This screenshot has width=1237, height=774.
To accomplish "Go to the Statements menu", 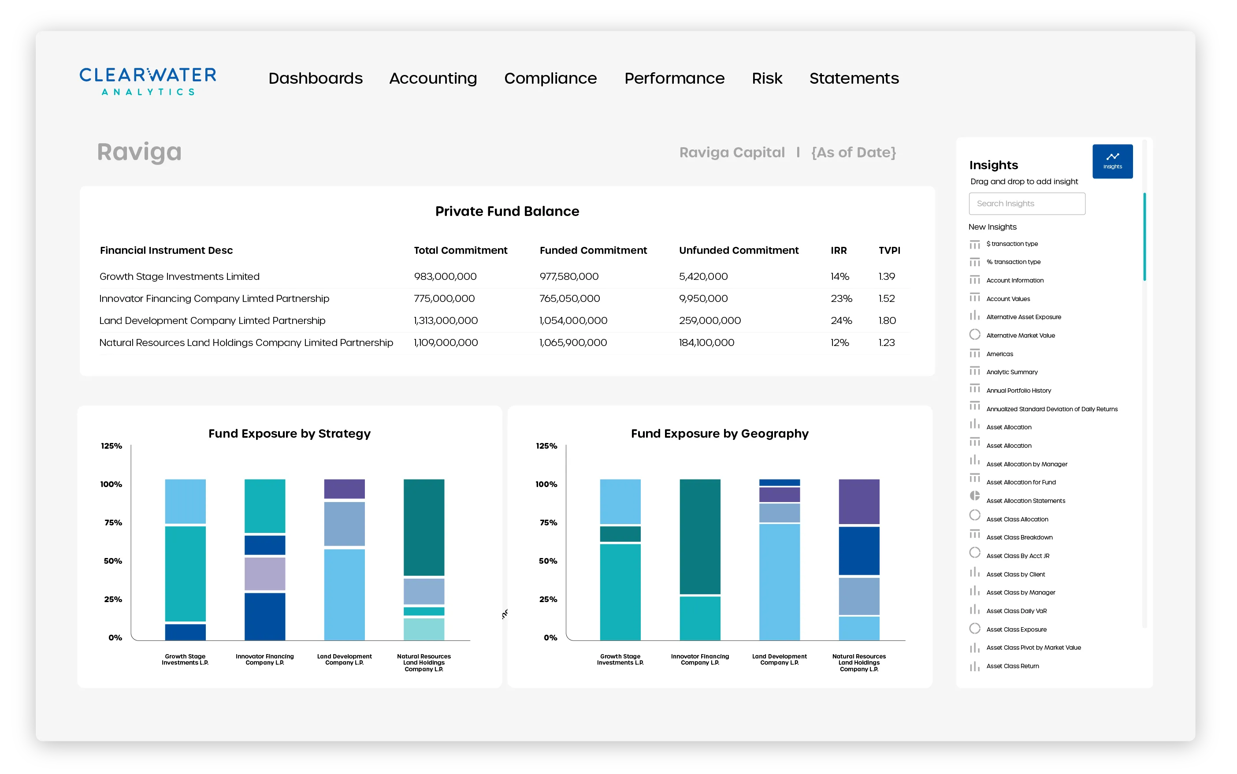I will click(x=854, y=78).
